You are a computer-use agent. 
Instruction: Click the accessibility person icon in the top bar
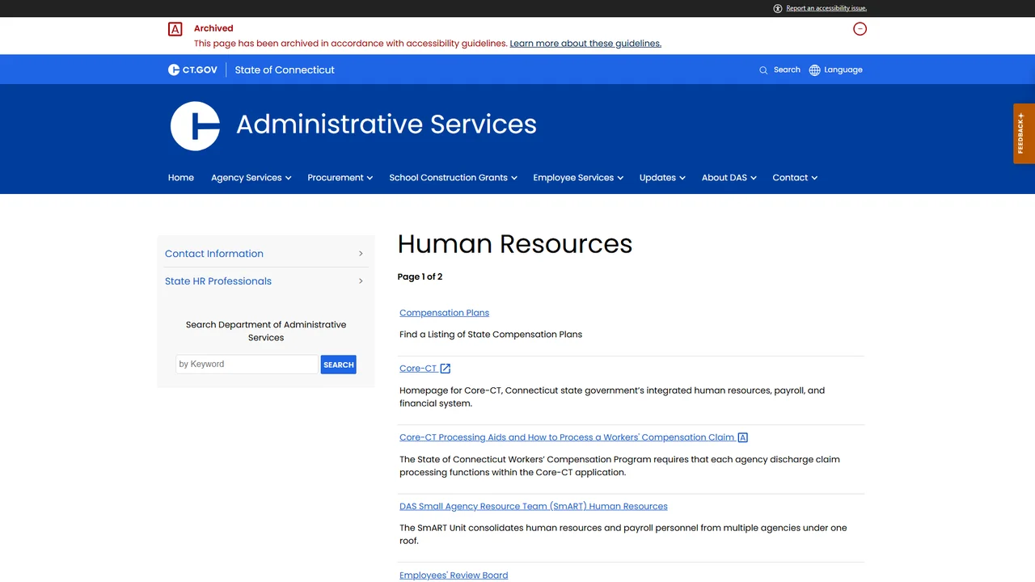click(778, 8)
